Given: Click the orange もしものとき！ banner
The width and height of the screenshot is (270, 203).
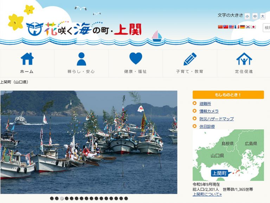Looking at the screenshot, I should (228, 95).
